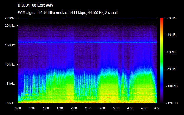Click the 0 kHz frequency axis label

(x=11, y=103)
